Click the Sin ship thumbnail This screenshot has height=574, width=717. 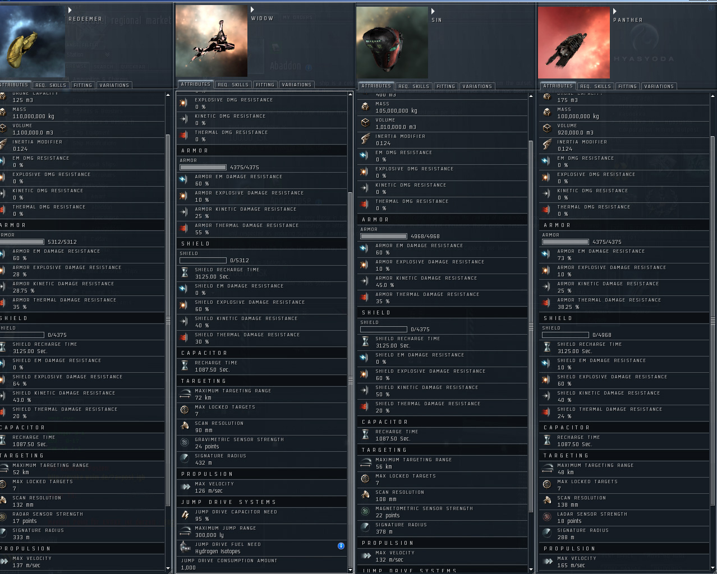coord(392,43)
